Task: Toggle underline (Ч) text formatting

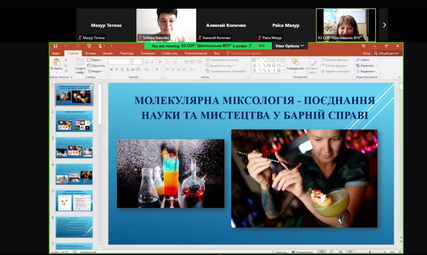Action: pos(122,69)
